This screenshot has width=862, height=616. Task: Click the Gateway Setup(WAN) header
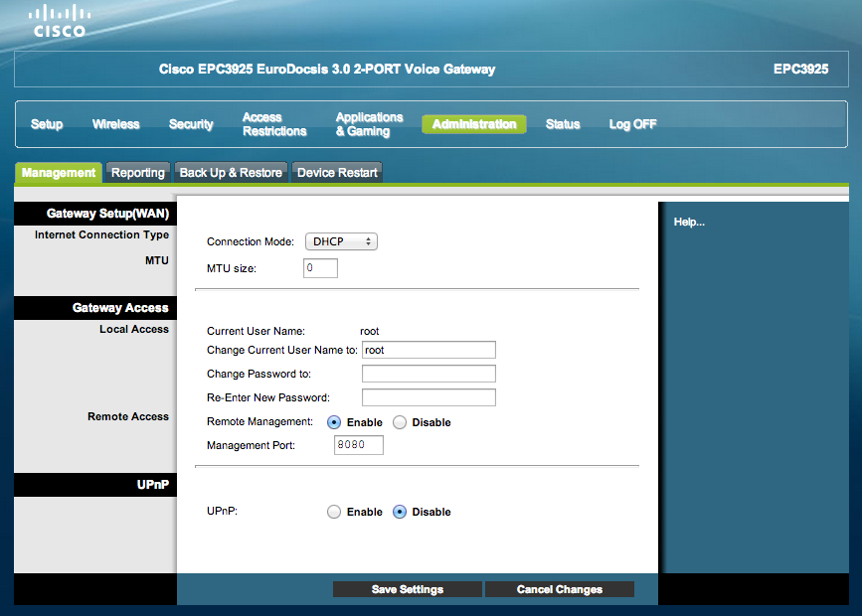(x=95, y=214)
